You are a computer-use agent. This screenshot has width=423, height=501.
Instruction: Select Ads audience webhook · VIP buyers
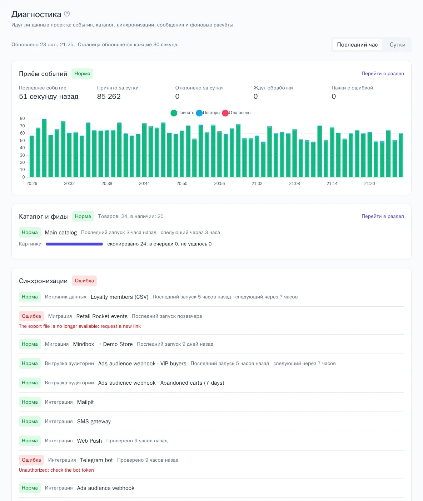tap(142, 364)
